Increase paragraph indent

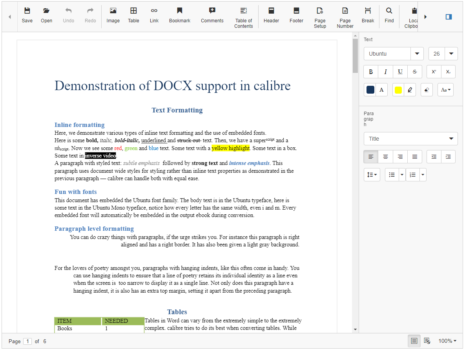(x=448, y=157)
